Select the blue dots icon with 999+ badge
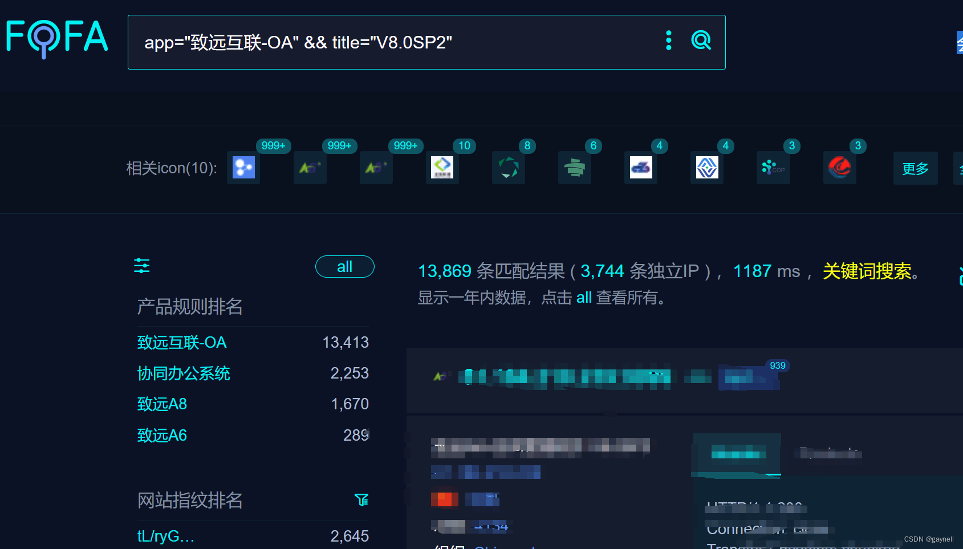The height and width of the screenshot is (549, 963). [243, 168]
